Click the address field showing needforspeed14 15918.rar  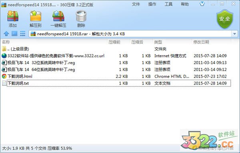[130, 34]
